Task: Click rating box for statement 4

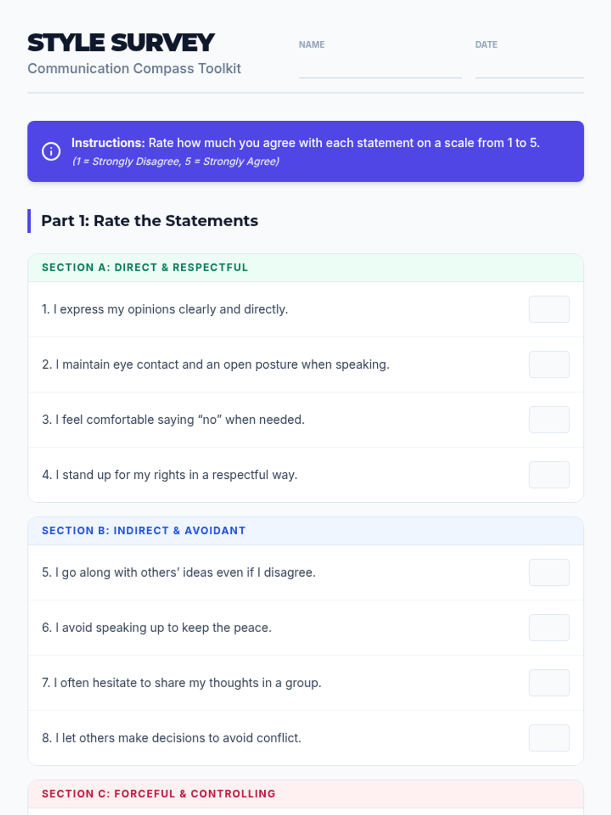Action: (x=549, y=475)
